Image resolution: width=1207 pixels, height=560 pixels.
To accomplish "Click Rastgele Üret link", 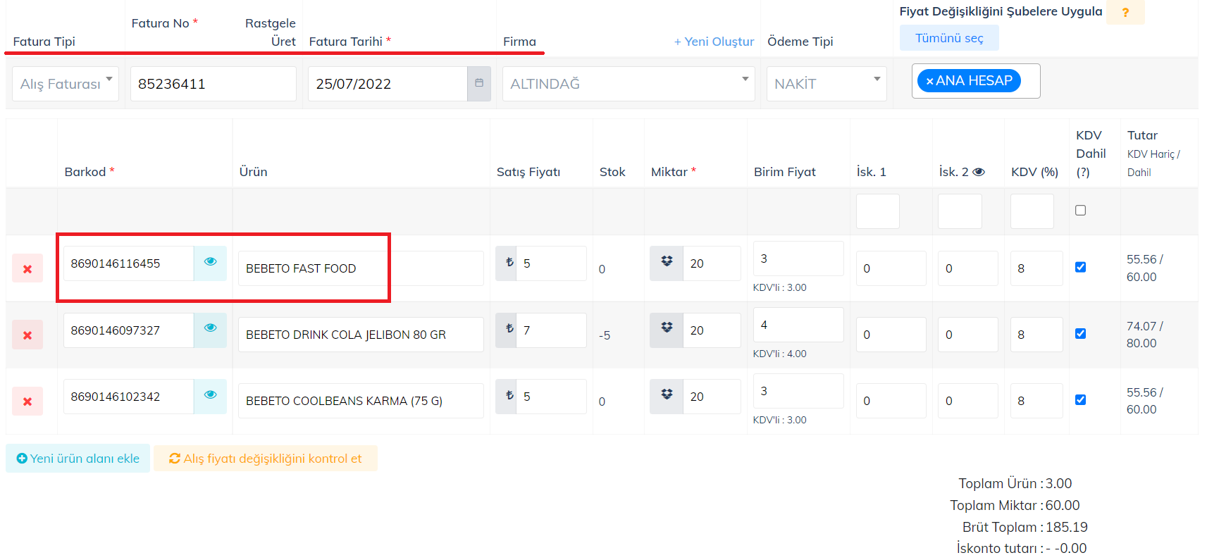I will (271, 32).
